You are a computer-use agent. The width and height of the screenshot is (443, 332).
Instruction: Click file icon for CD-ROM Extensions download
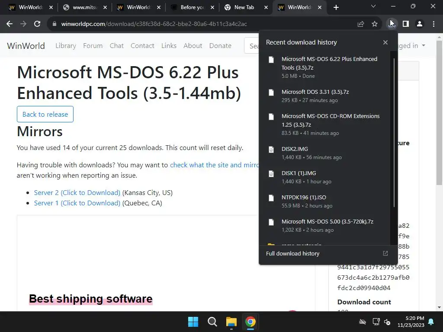click(x=271, y=117)
